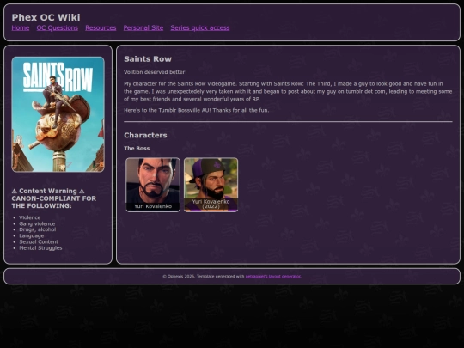Screen dimensions: 464x348
Task: Select the Saints Row heading
Action: pyautogui.click(x=148, y=59)
